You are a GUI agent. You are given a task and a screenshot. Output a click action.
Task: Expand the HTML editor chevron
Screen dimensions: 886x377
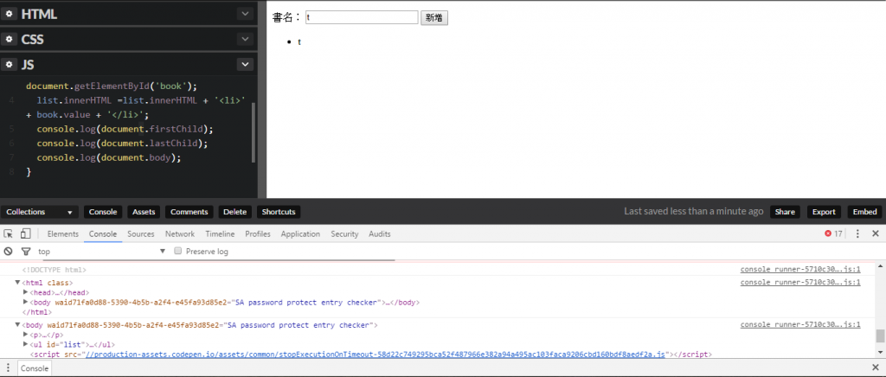pyautogui.click(x=245, y=14)
